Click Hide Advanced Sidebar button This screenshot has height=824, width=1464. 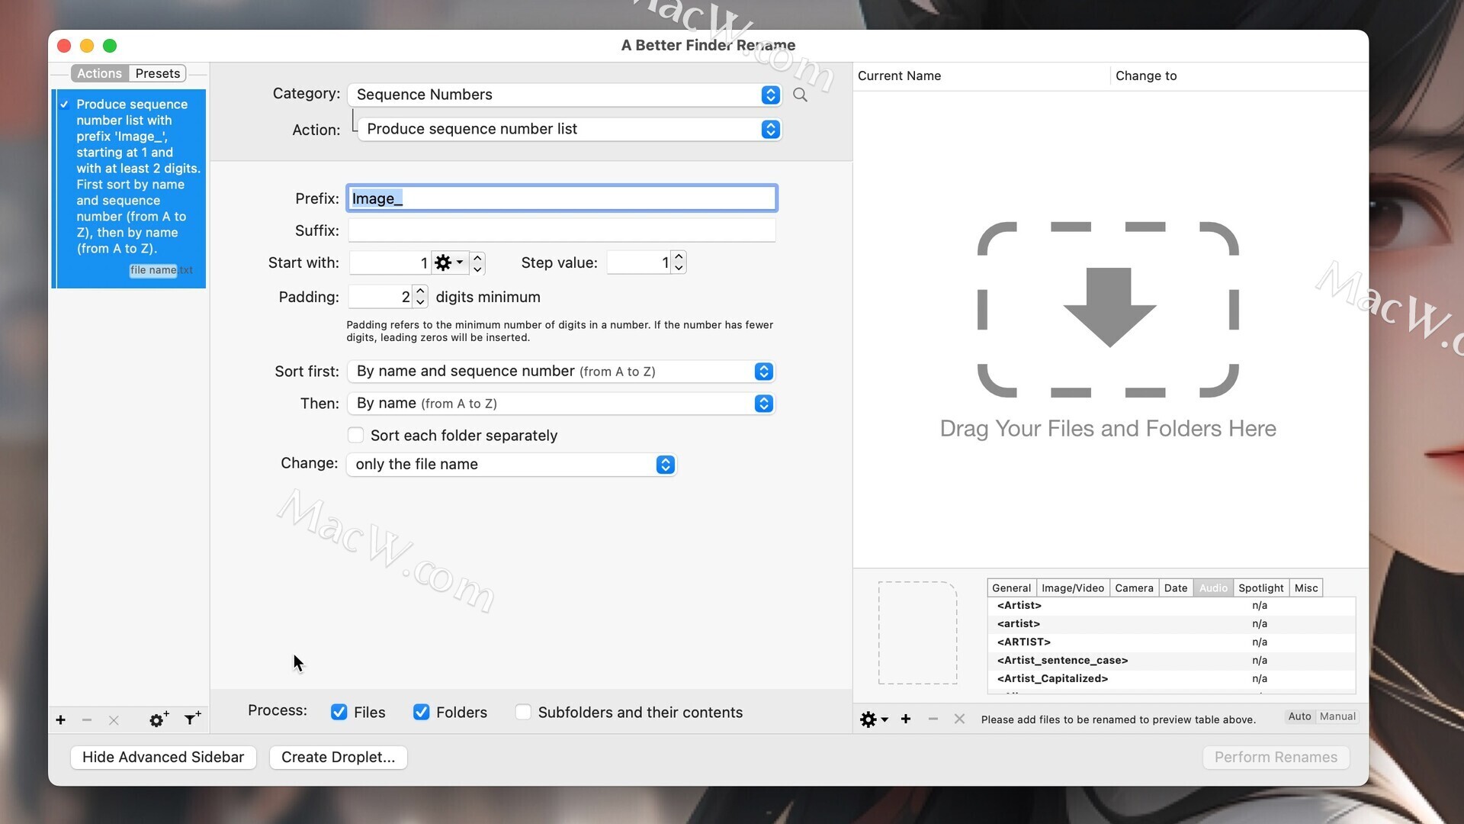point(163,757)
